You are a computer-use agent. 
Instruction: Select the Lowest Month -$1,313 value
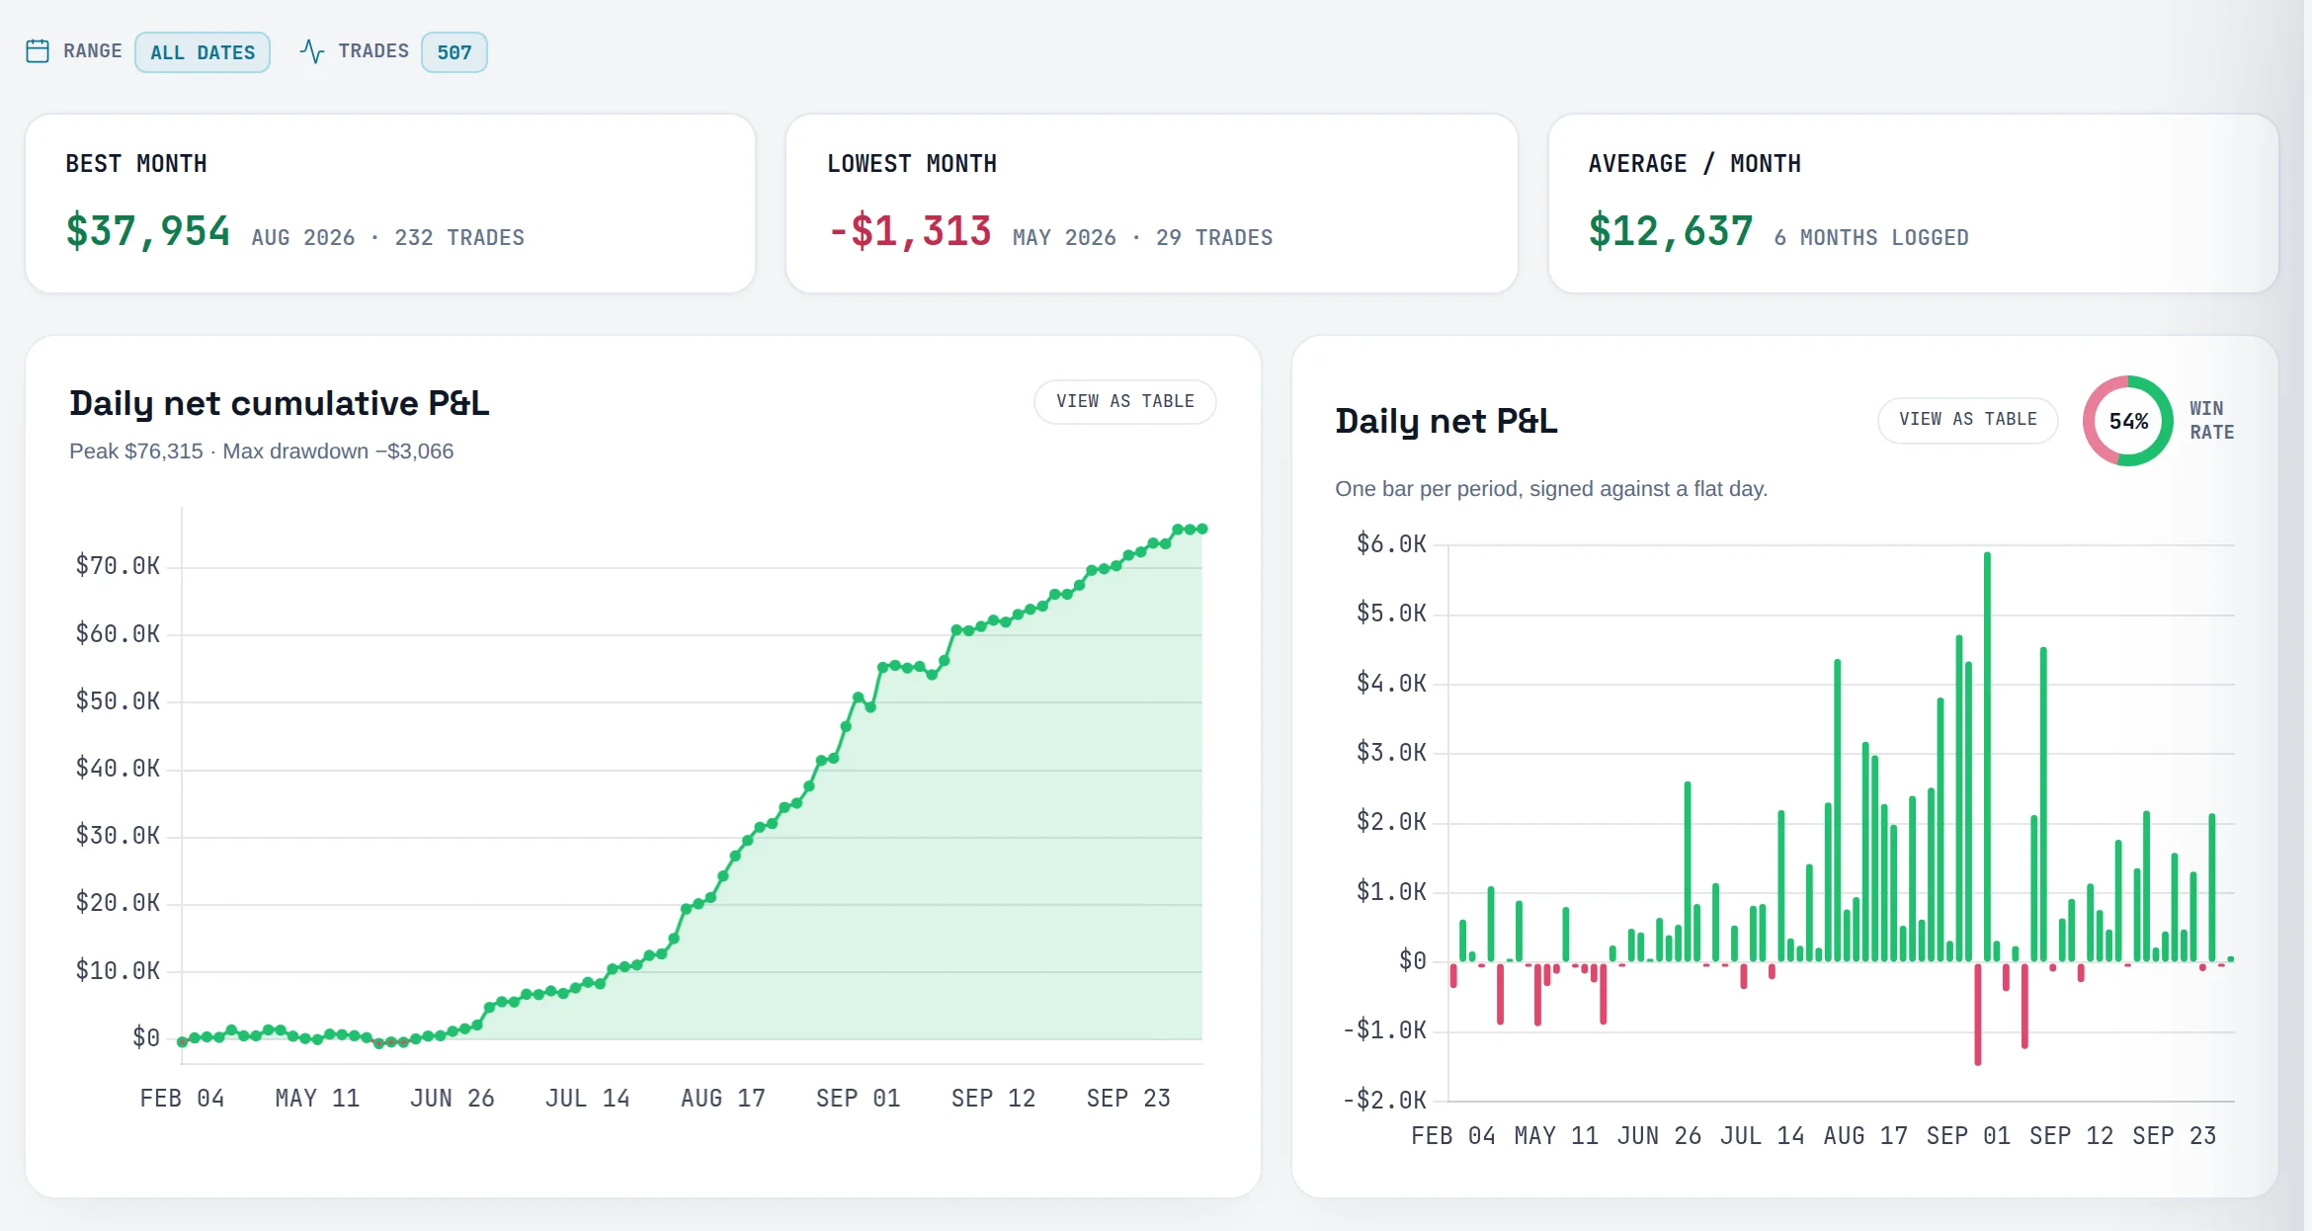point(910,231)
